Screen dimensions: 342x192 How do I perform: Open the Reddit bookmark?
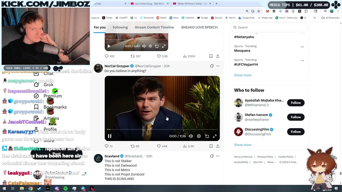click(161, 18)
